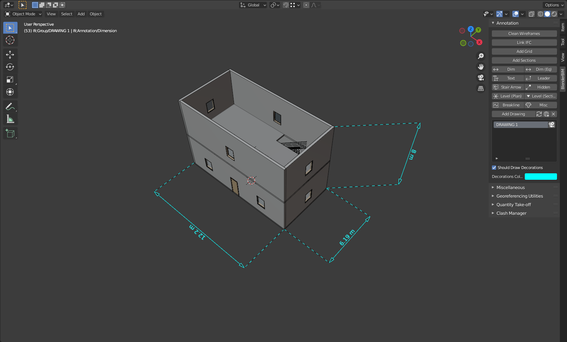Click Clean Wireframes button

tap(524, 34)
